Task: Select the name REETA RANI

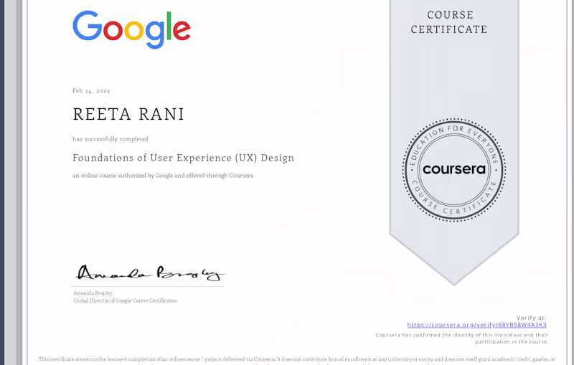Action: 128,114
